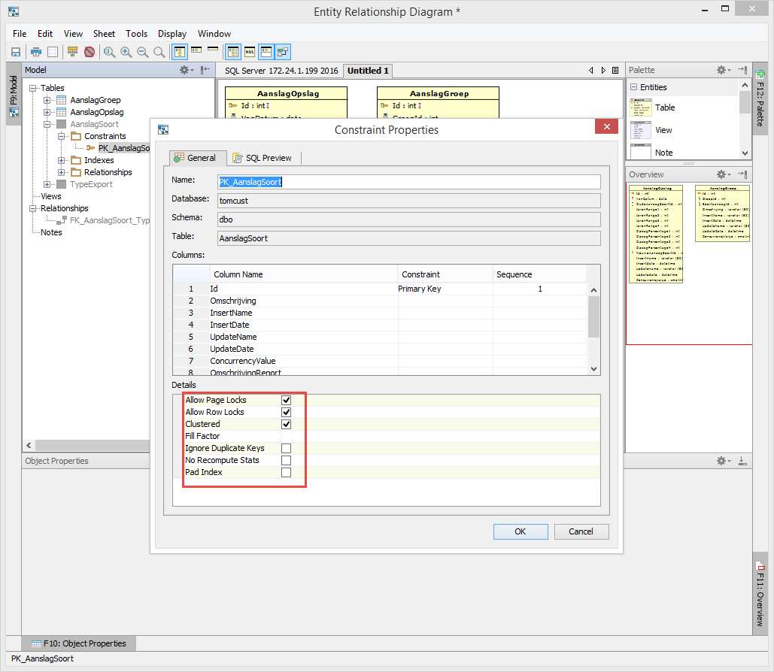
Task: Open the Sheet menu
Action: [104, 34]
